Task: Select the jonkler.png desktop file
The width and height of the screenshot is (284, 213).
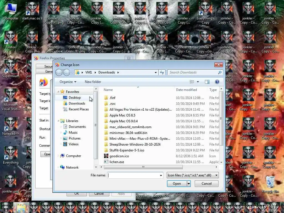Action: pyautogui.click(x=11, y=184)
